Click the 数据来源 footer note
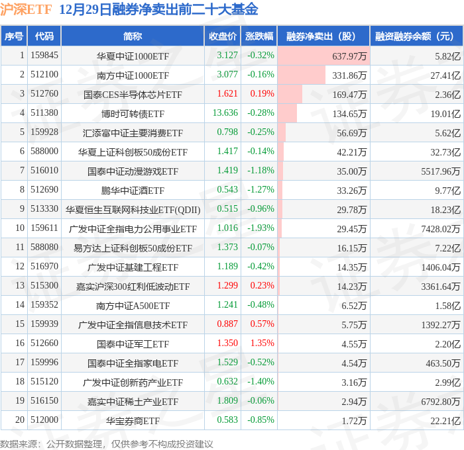 (107, 444)
